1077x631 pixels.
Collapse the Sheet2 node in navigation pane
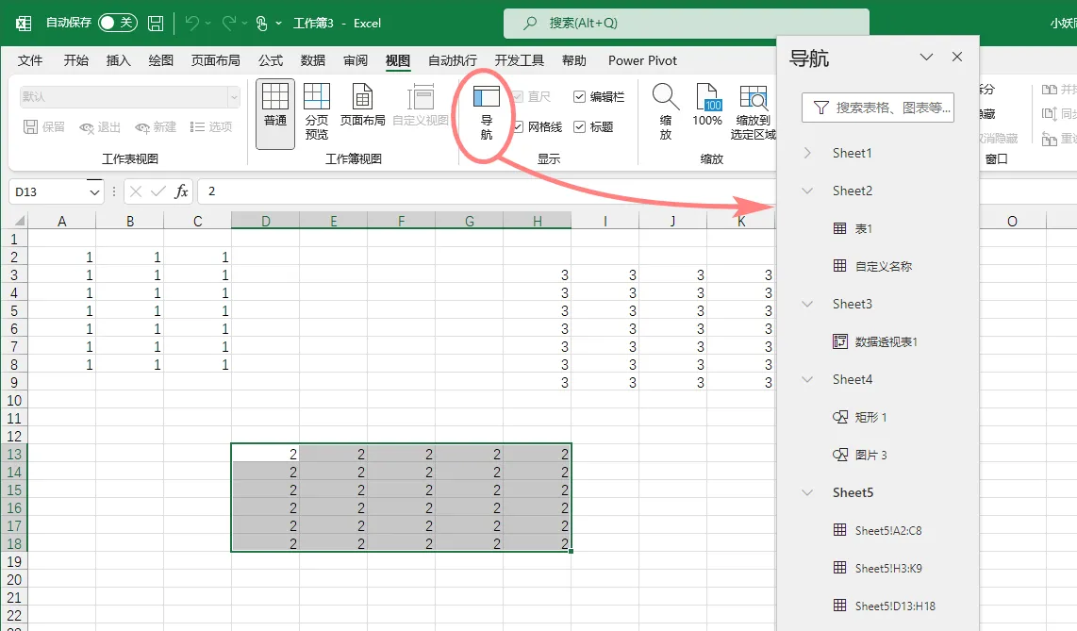click(807, 191)
